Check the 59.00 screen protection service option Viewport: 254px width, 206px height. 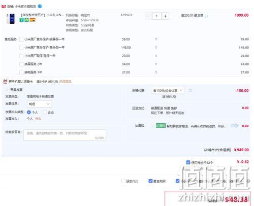click(x=21, y=40)
